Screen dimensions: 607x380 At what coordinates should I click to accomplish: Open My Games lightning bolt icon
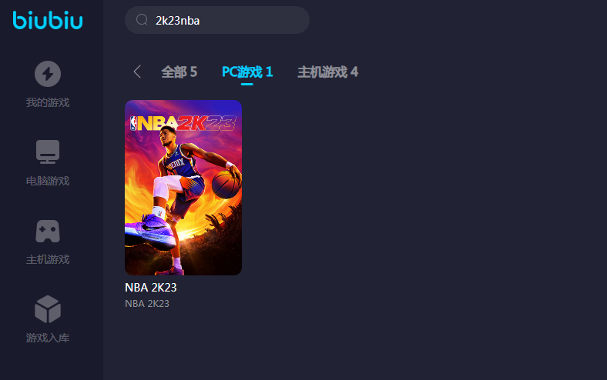tap(48, 73)
